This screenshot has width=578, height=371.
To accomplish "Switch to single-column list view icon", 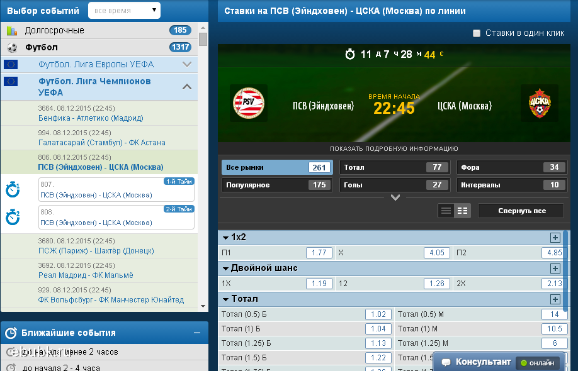I will [446, 211].
